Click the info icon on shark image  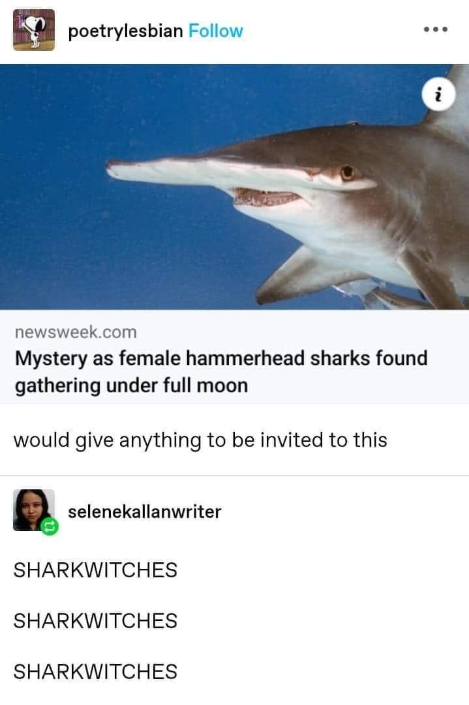click(438, 94)
